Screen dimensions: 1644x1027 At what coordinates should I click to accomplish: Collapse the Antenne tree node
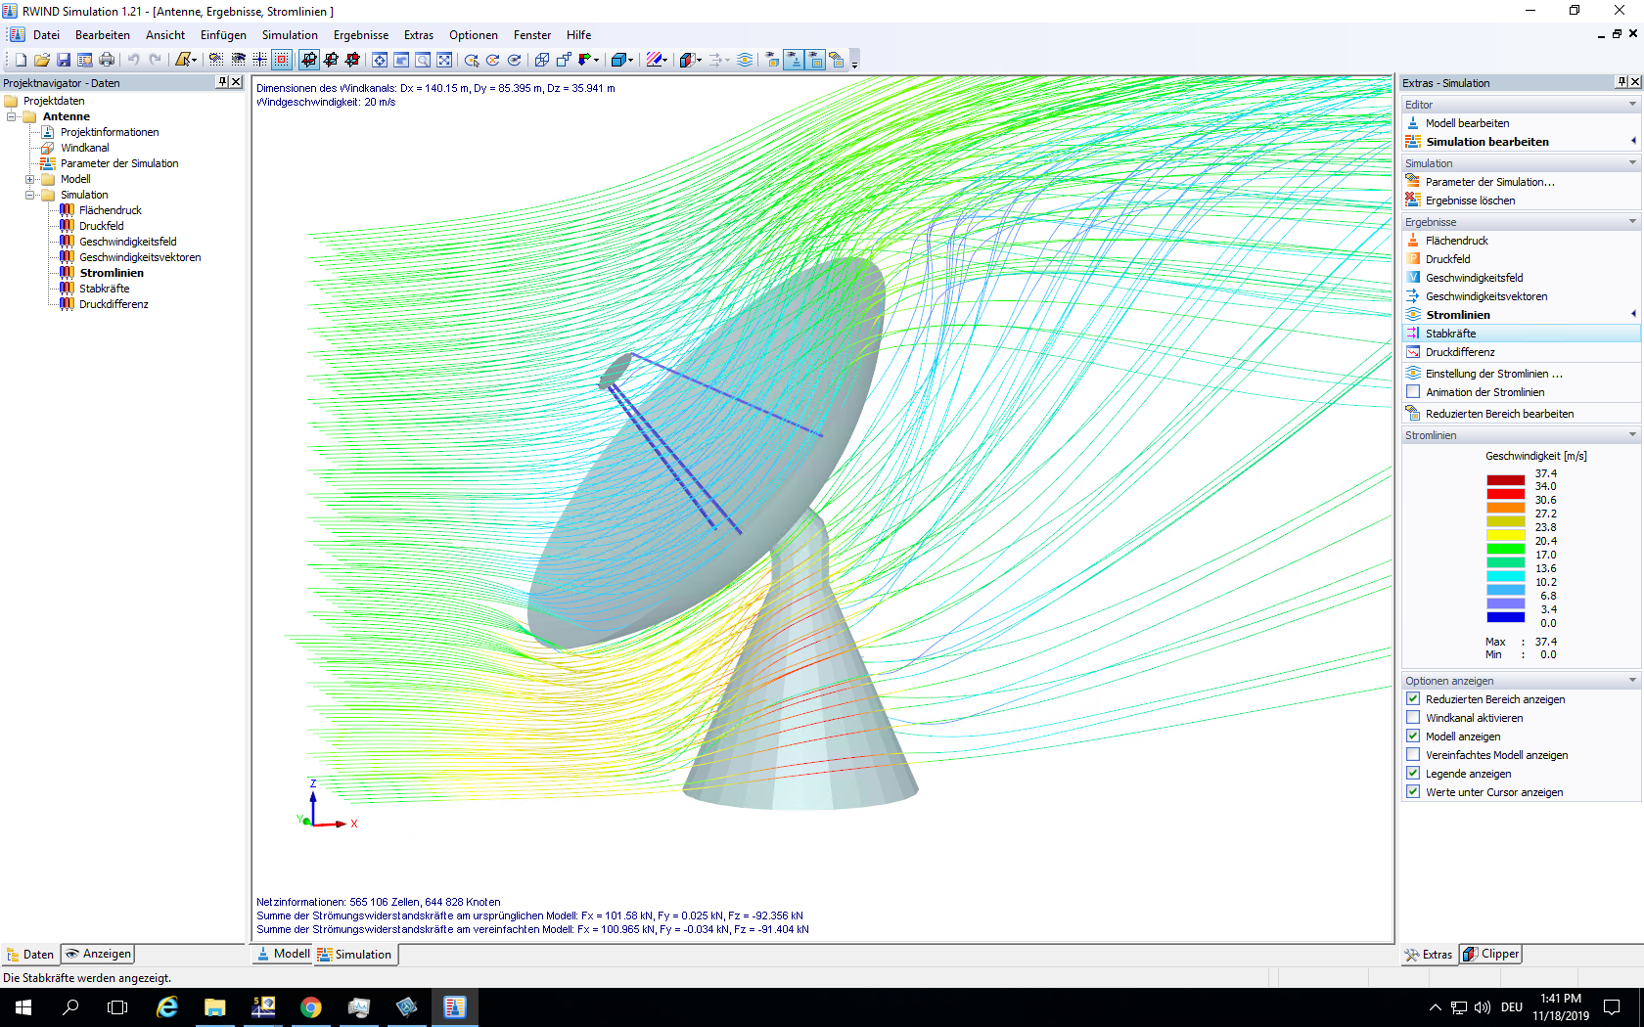click(12, 116)
